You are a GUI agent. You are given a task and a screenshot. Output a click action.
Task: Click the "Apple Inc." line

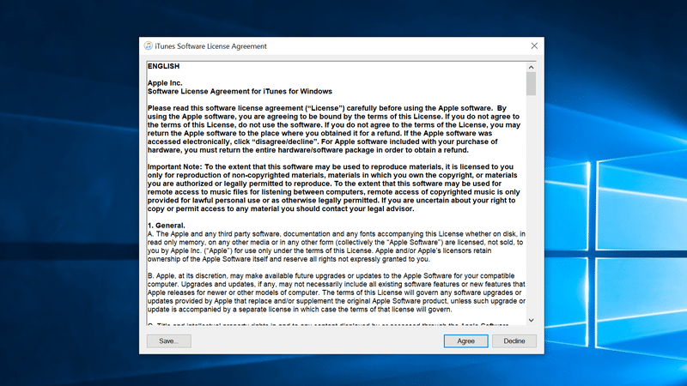click(x=165, y=82)
